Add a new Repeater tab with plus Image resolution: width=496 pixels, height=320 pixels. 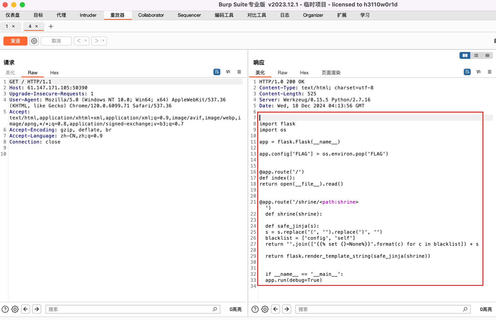tap(51, 27)
